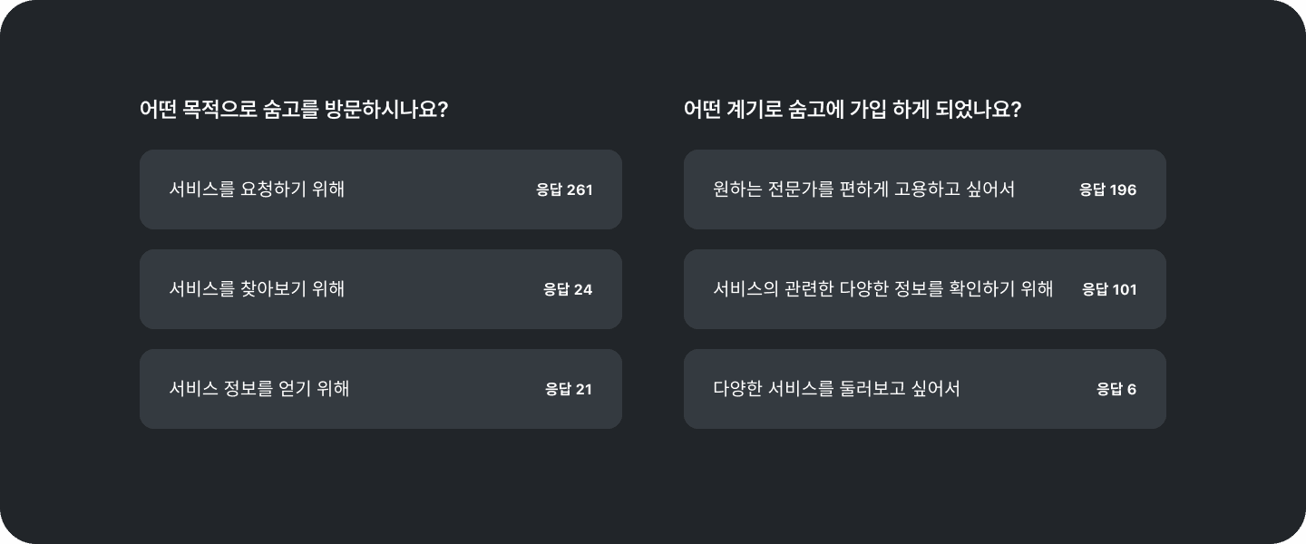The height and width of the screenshot is (544, 1306).
Task: Click the number 101 in the right middle card
Action: (x=1124, y=289)
